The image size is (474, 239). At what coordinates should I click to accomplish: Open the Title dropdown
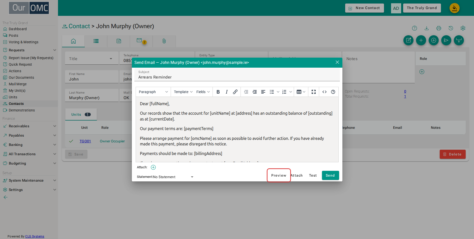[x=92, y=58]
